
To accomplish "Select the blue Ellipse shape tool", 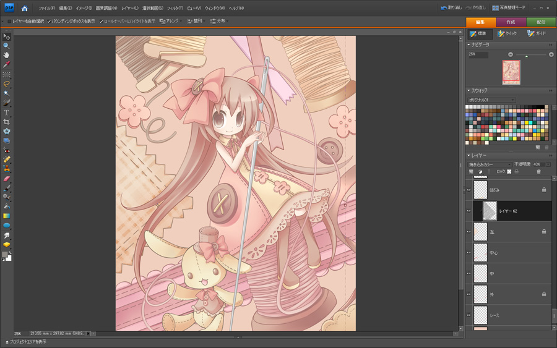I will point(6,226).
